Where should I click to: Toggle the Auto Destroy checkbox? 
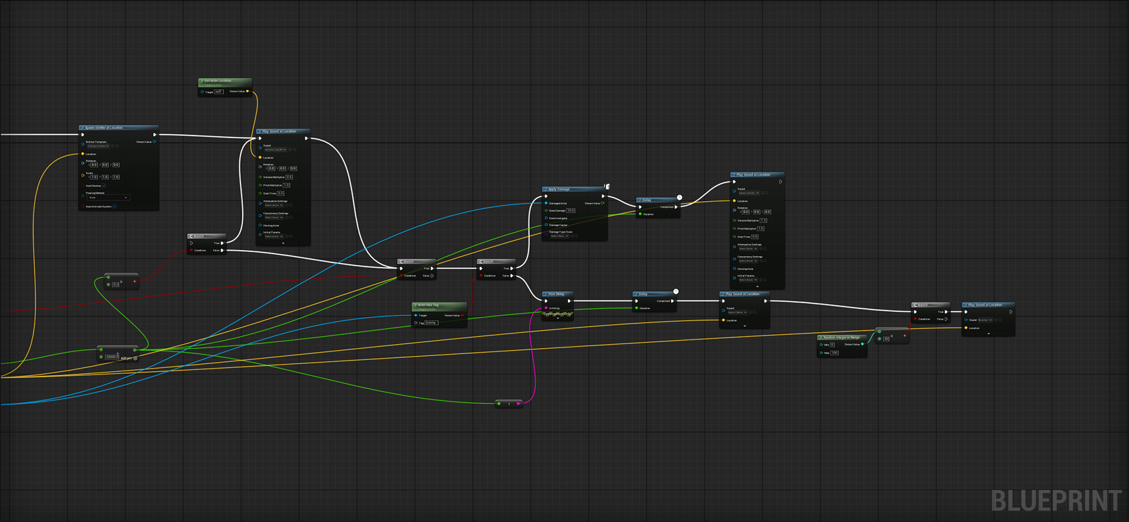coord(103,186)
